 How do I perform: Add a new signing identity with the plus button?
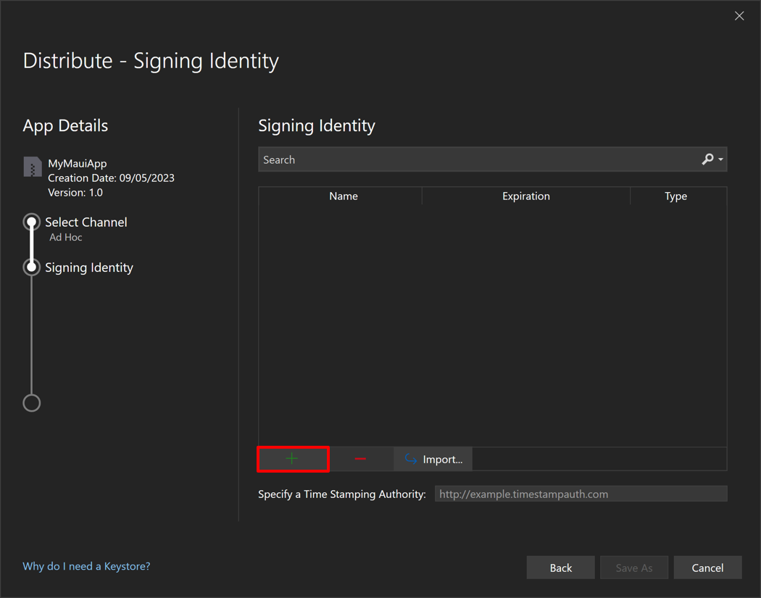point(293,459)
